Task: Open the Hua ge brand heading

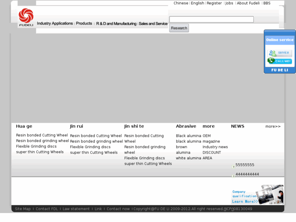Action: (x=24, y=126)
